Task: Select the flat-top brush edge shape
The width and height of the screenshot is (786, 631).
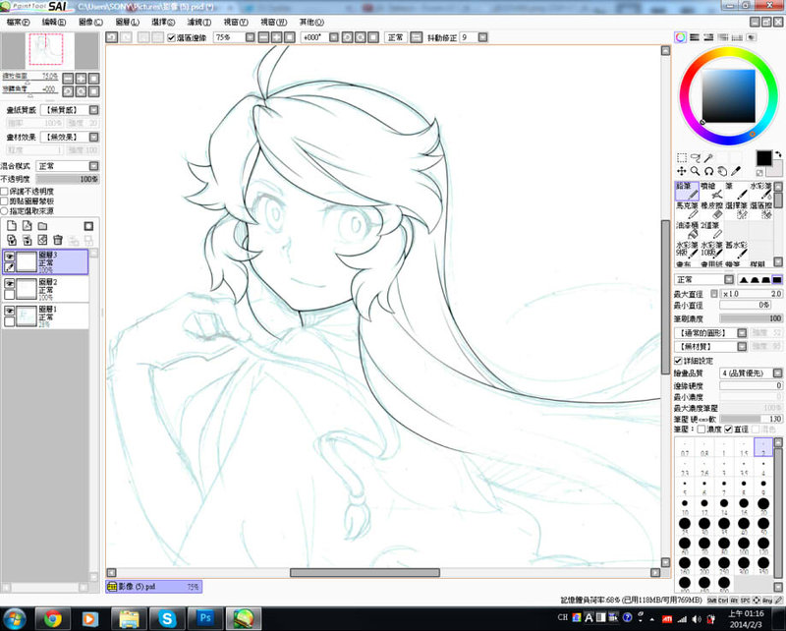Action: [x=776, y=280]
